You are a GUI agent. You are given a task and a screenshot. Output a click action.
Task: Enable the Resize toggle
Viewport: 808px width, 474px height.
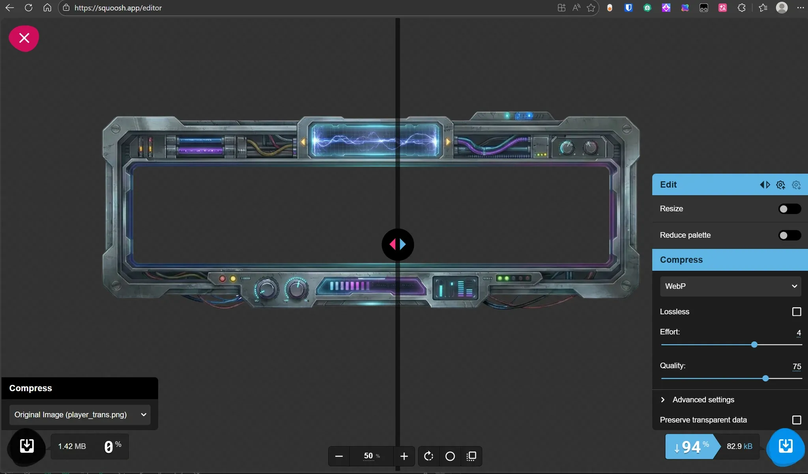coord(789,209)
